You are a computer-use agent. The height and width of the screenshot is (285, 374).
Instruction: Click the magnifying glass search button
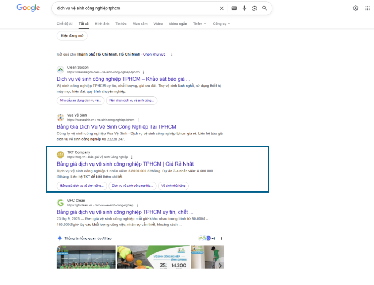[264, 8]
